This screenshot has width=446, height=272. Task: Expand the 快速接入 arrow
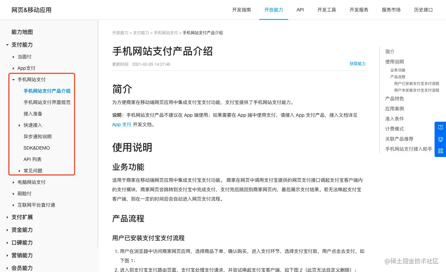point(19,125)
